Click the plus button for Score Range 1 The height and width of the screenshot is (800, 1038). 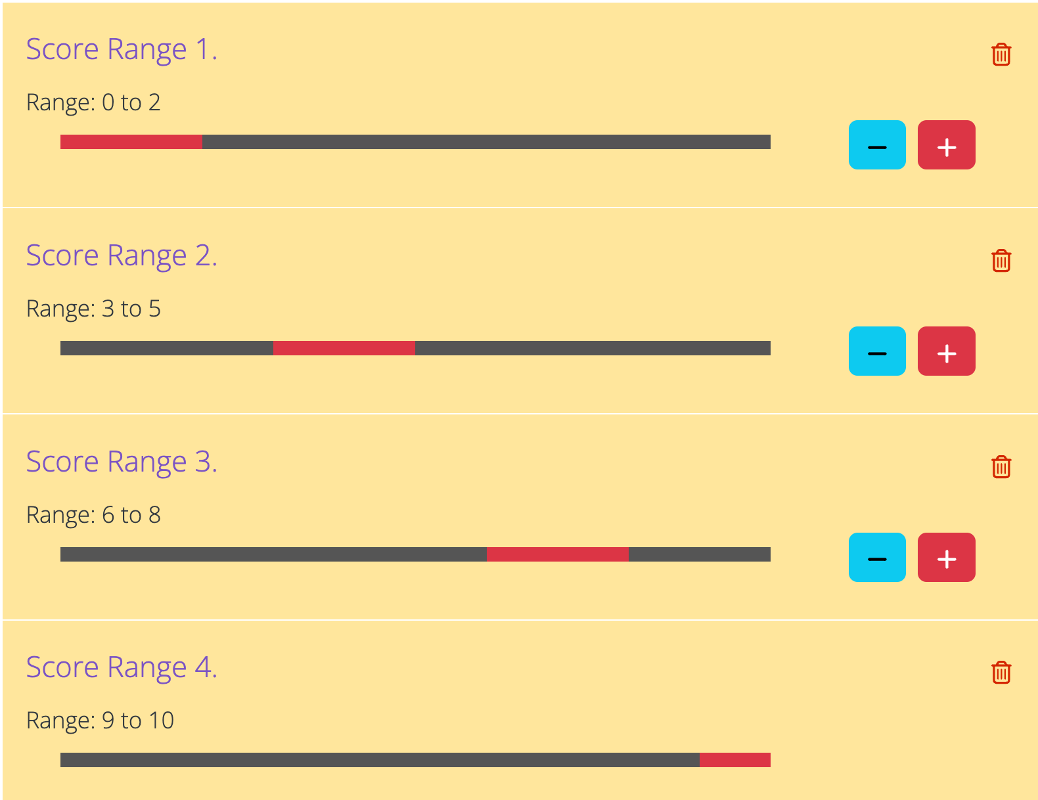pyautogui.click(x=946, y=145)
